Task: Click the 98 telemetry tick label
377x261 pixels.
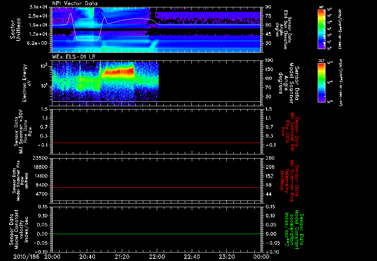Action: 268,185
